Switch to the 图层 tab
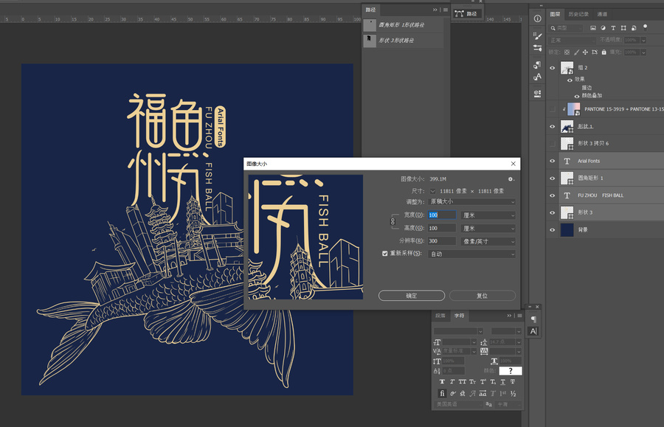 [555, 14]
